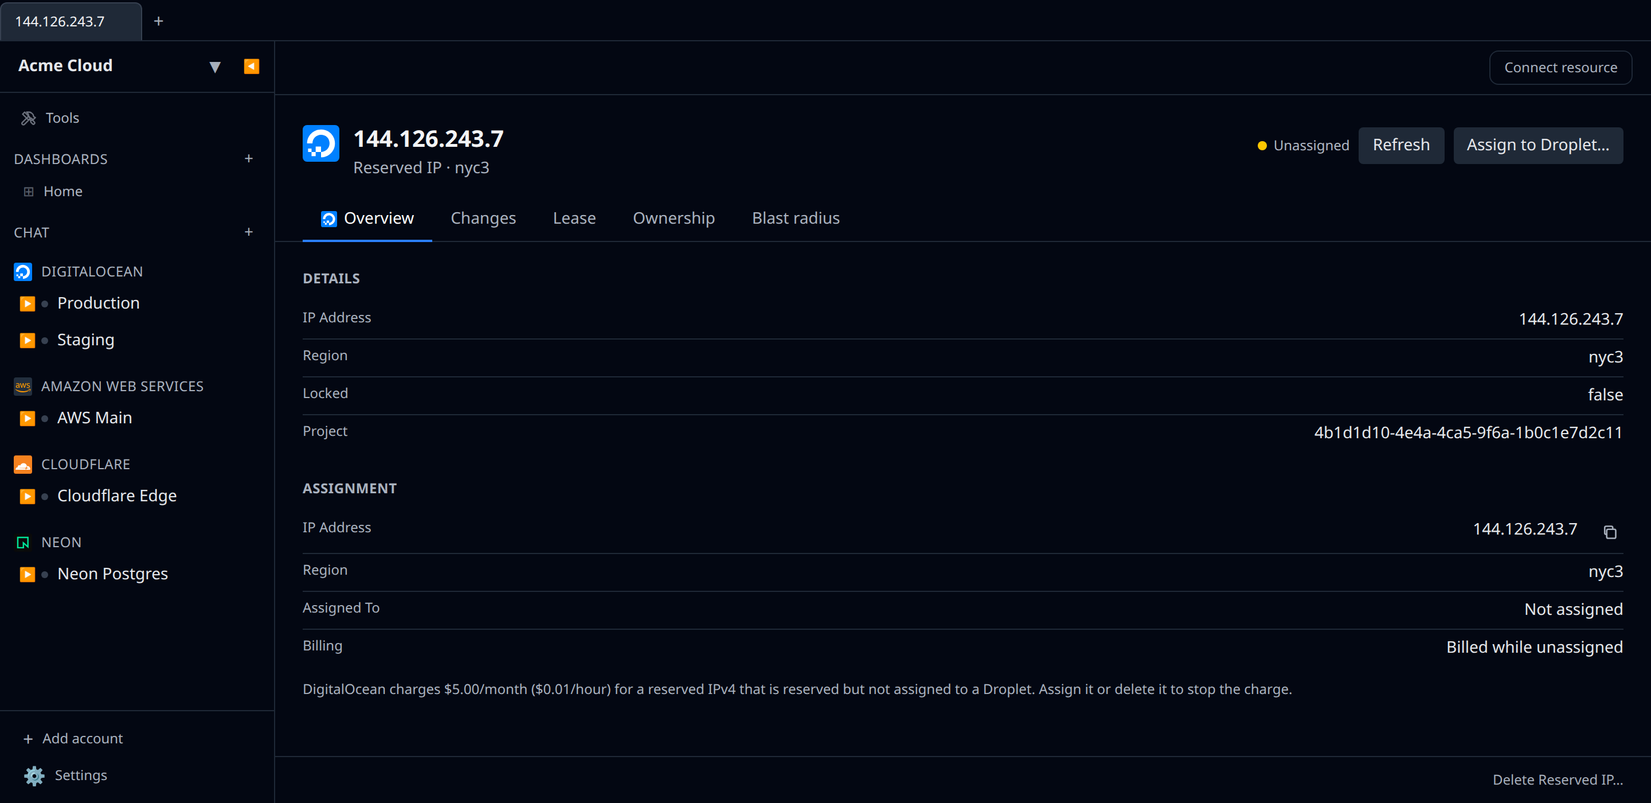The height and width of the screenshot is (803, 1651).
Task: Select the 144.126.243.7 window tab
Action: click(x=71, y=21)
